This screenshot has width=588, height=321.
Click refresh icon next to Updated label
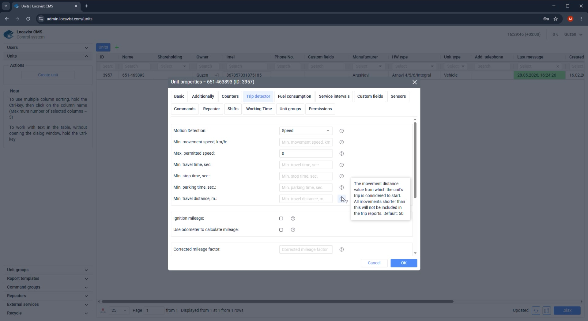coord(536,311)
